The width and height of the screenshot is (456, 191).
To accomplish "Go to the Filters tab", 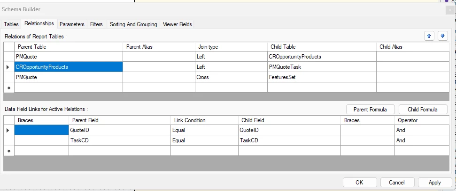I will 96,24.
